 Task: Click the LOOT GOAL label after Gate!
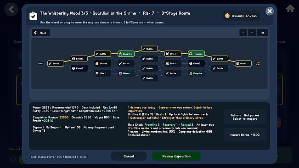[258, 64]
